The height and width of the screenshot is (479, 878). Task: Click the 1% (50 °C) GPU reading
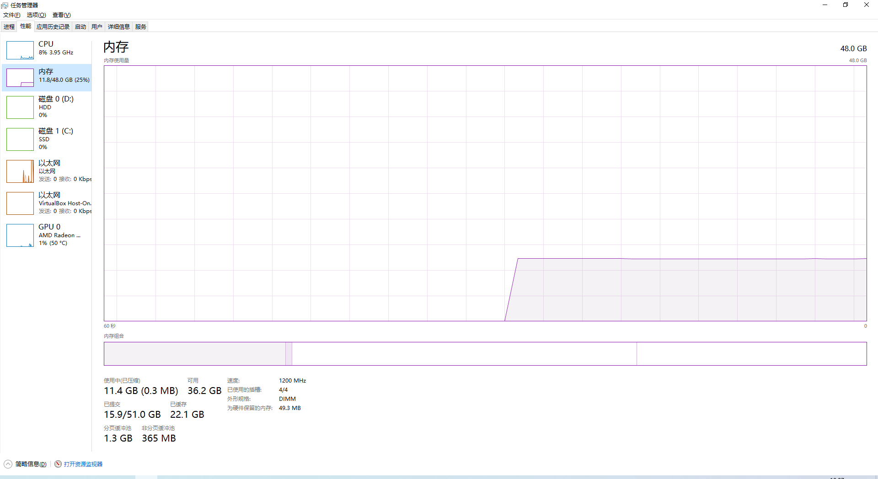(53, 243)
